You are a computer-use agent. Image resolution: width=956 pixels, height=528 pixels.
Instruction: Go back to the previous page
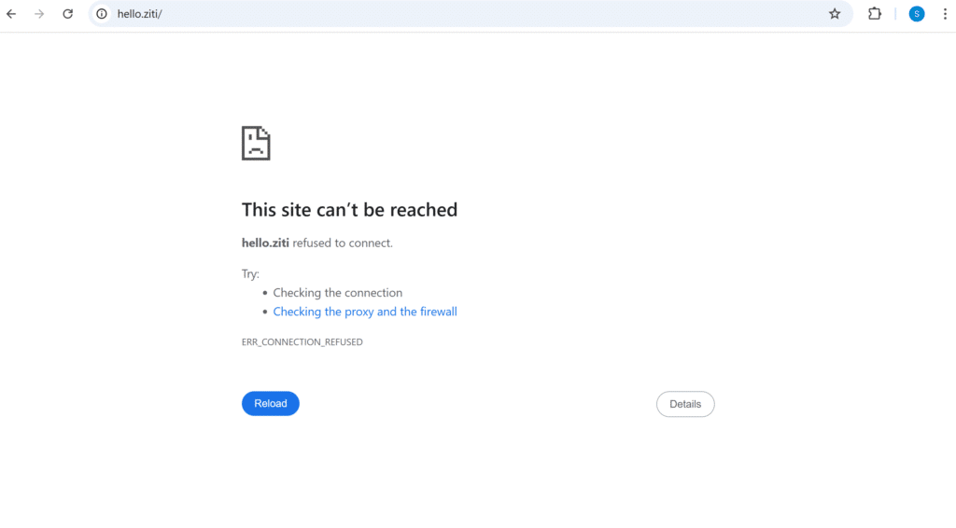[11, 14]
